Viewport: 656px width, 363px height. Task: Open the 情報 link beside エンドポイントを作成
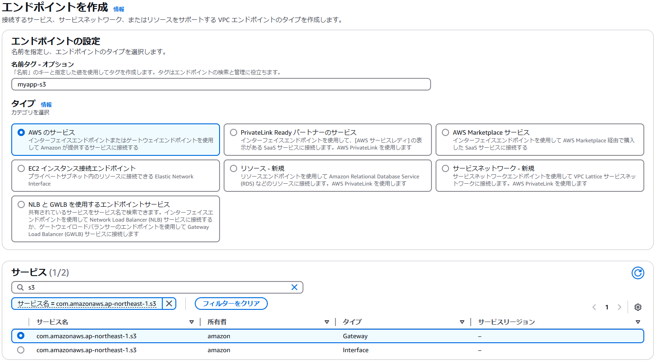coord(119,9)
